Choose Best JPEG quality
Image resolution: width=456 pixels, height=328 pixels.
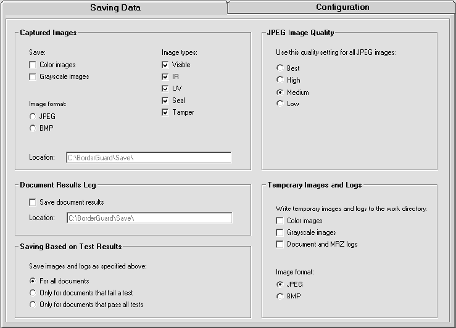click(x=280, y=68)
